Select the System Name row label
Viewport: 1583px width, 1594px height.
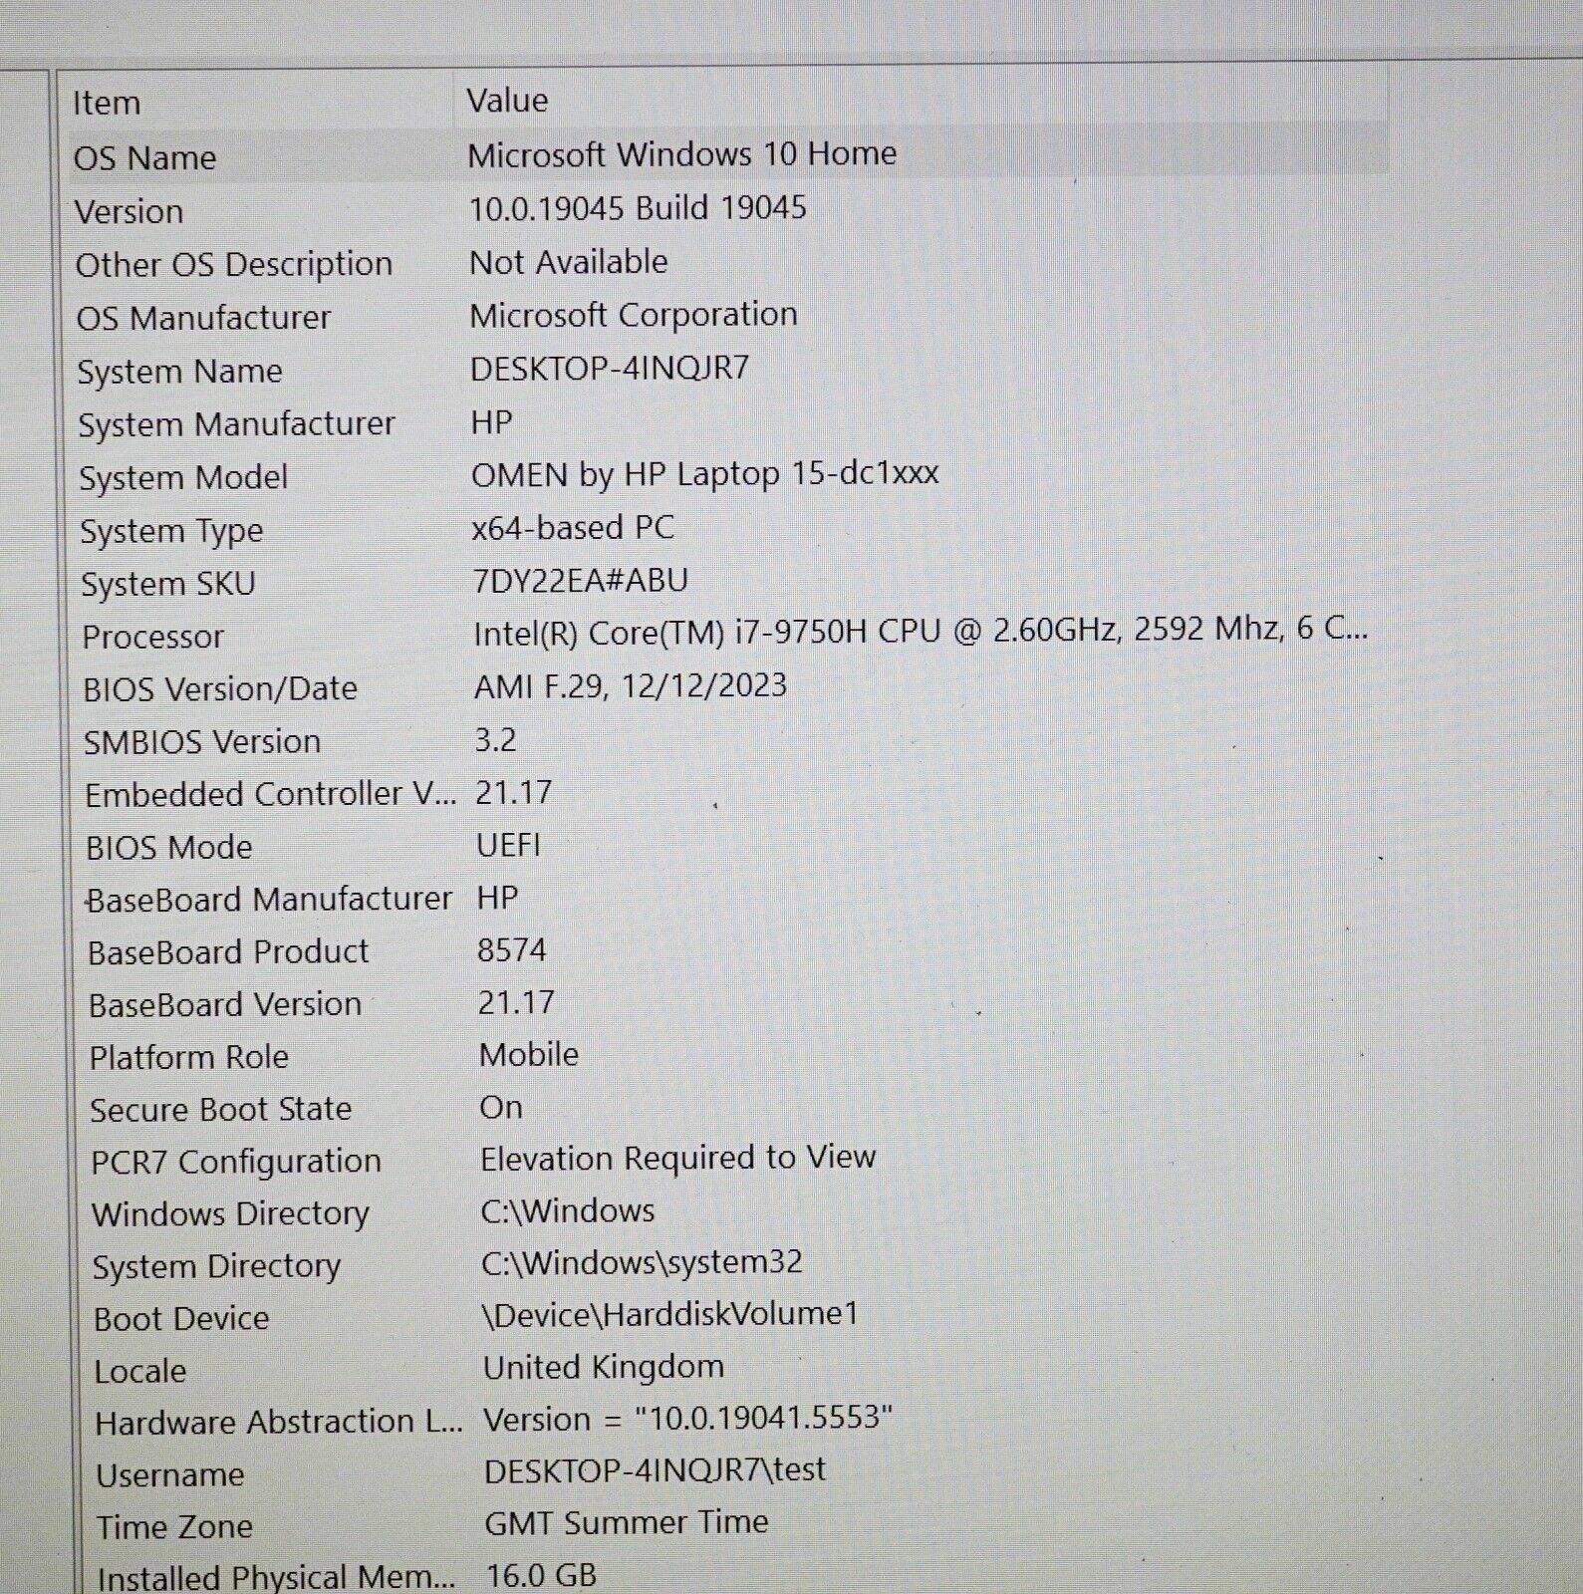coord(180,371)
